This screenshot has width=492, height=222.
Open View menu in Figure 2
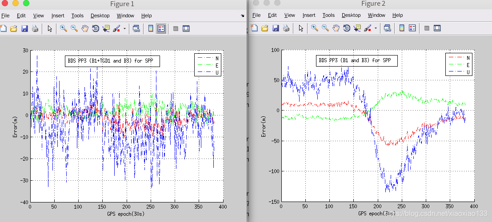pos(290,15)
